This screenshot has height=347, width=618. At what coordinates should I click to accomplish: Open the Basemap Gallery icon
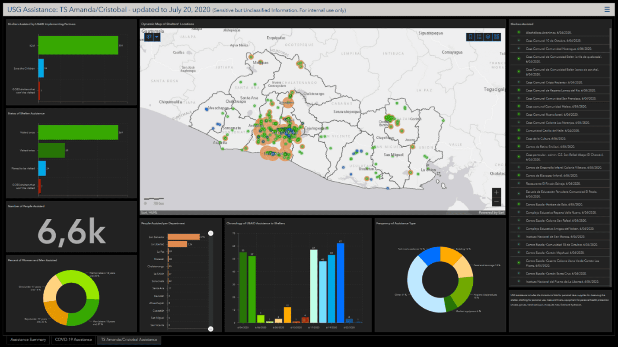click(x=497, y=37)
